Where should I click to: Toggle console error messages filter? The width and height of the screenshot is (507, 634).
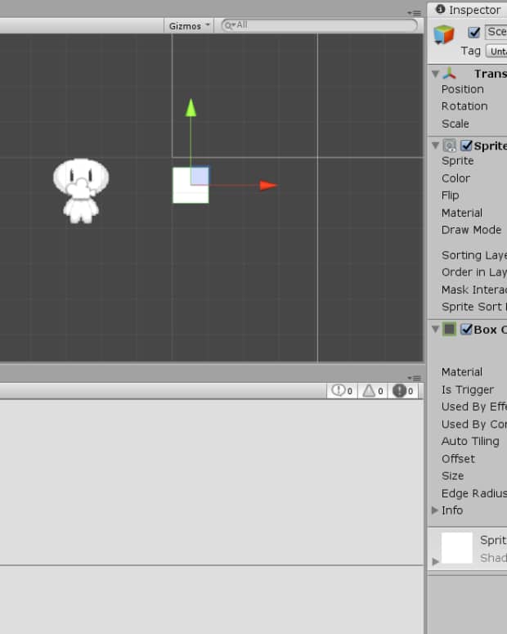pos(404,391)
